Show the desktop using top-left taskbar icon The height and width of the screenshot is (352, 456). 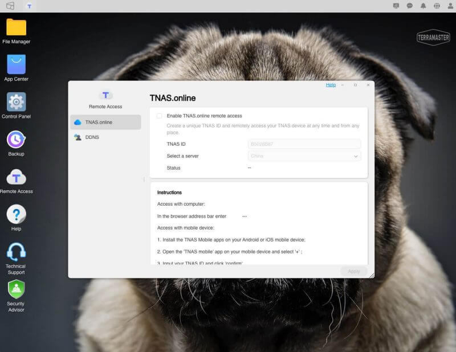tap(10, 6)
